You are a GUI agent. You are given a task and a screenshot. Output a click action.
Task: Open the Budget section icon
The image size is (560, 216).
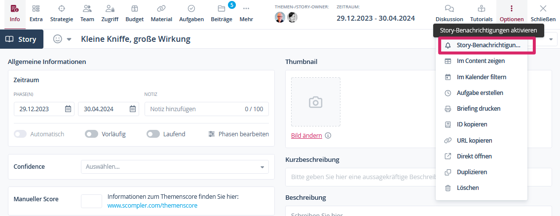click(134, 9)
